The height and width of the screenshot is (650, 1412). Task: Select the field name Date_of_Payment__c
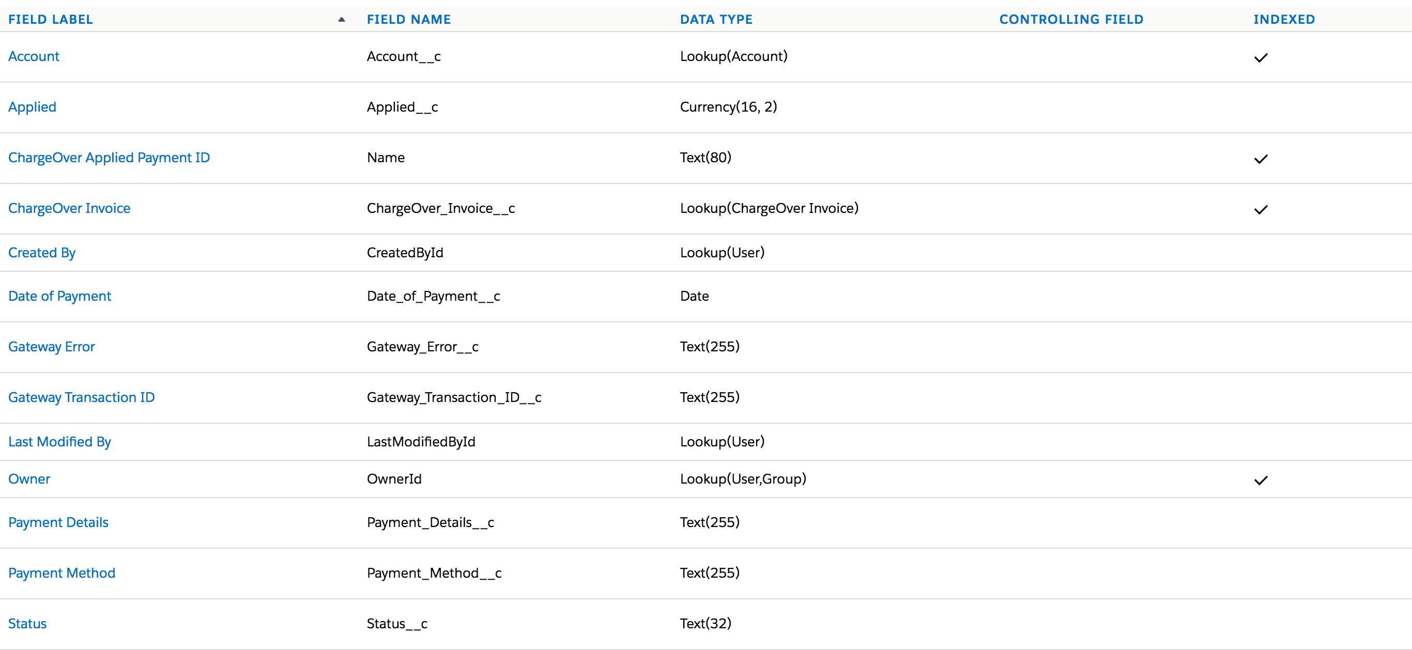point(434,296)
